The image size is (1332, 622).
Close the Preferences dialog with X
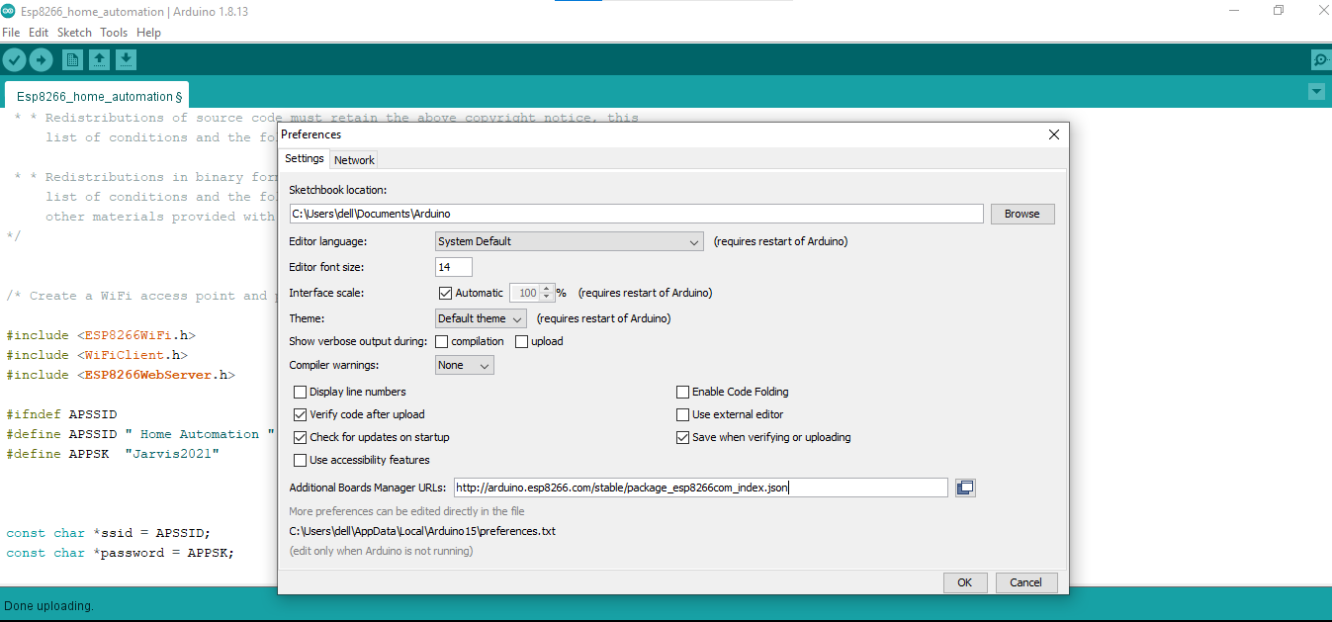(1053, 134)
